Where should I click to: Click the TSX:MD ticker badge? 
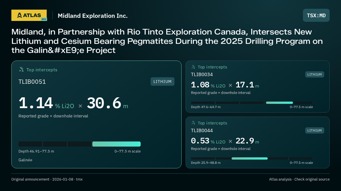tap(316, 15)
